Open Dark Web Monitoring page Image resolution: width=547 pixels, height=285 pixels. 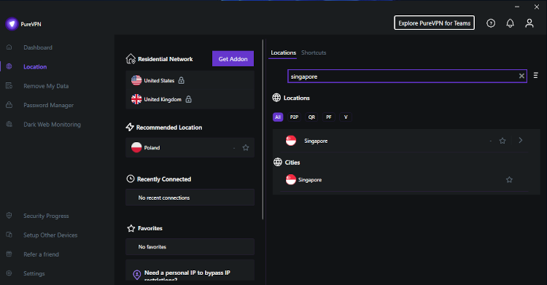[52, 124]
